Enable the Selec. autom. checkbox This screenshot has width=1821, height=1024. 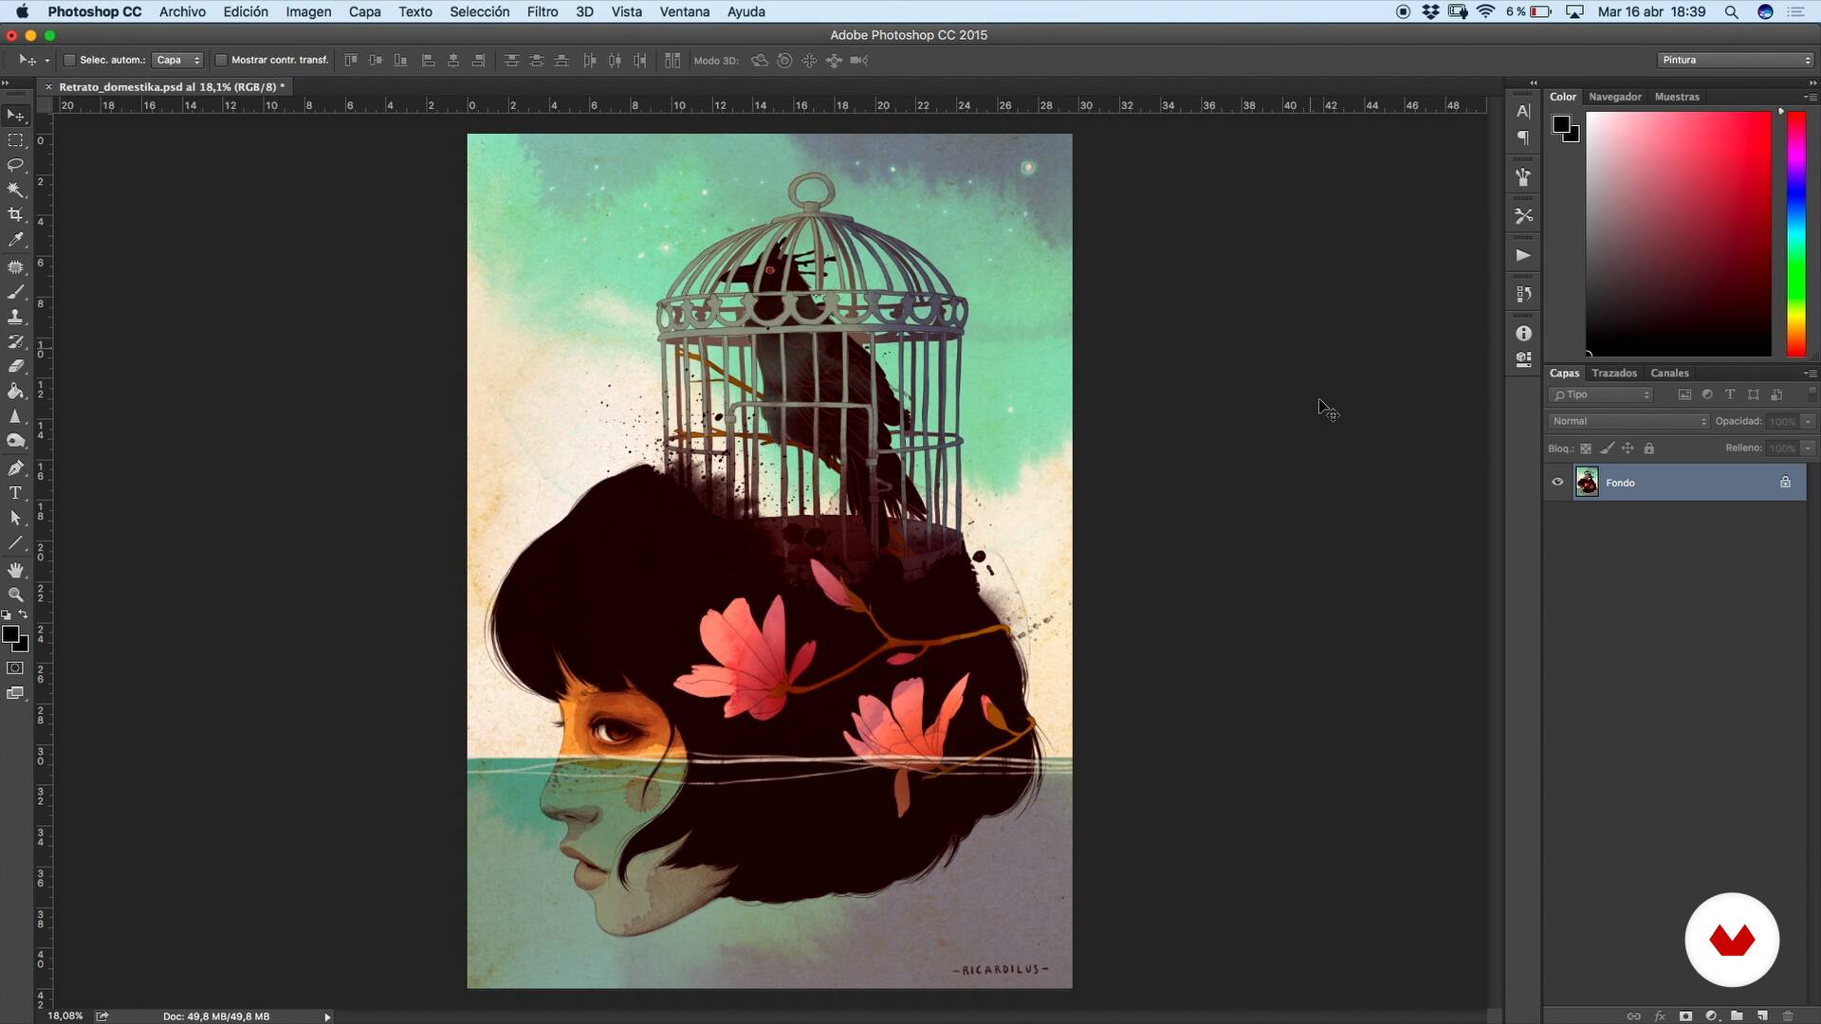(69, 61)
